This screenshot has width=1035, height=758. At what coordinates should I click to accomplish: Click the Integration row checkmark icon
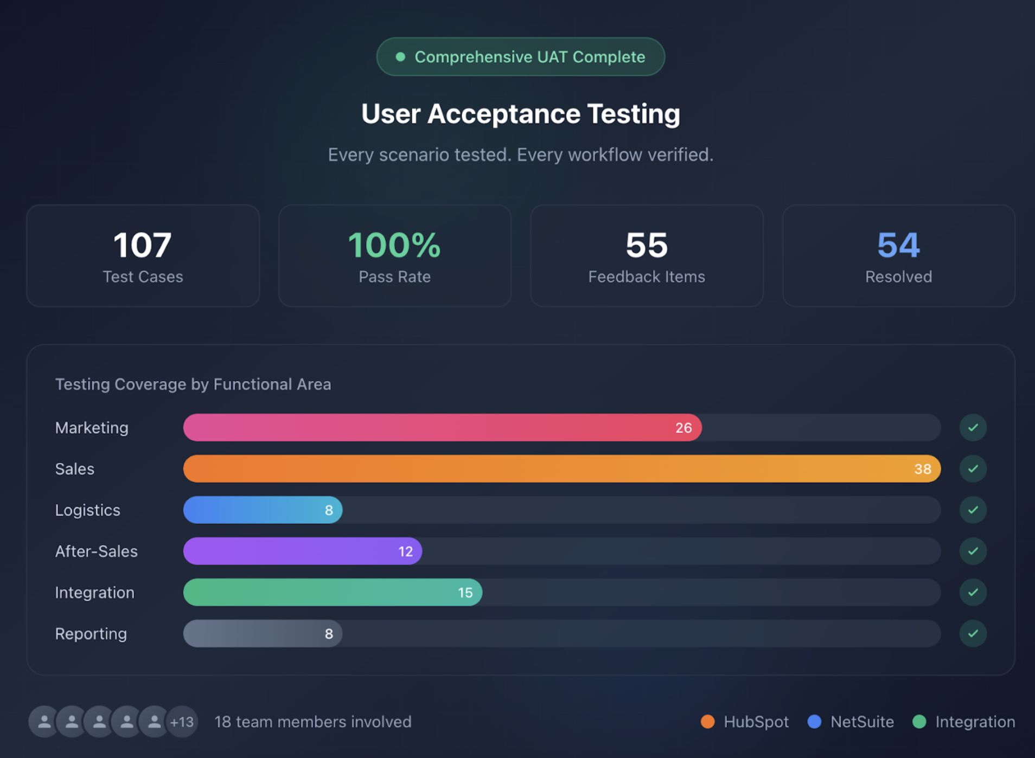973,593
